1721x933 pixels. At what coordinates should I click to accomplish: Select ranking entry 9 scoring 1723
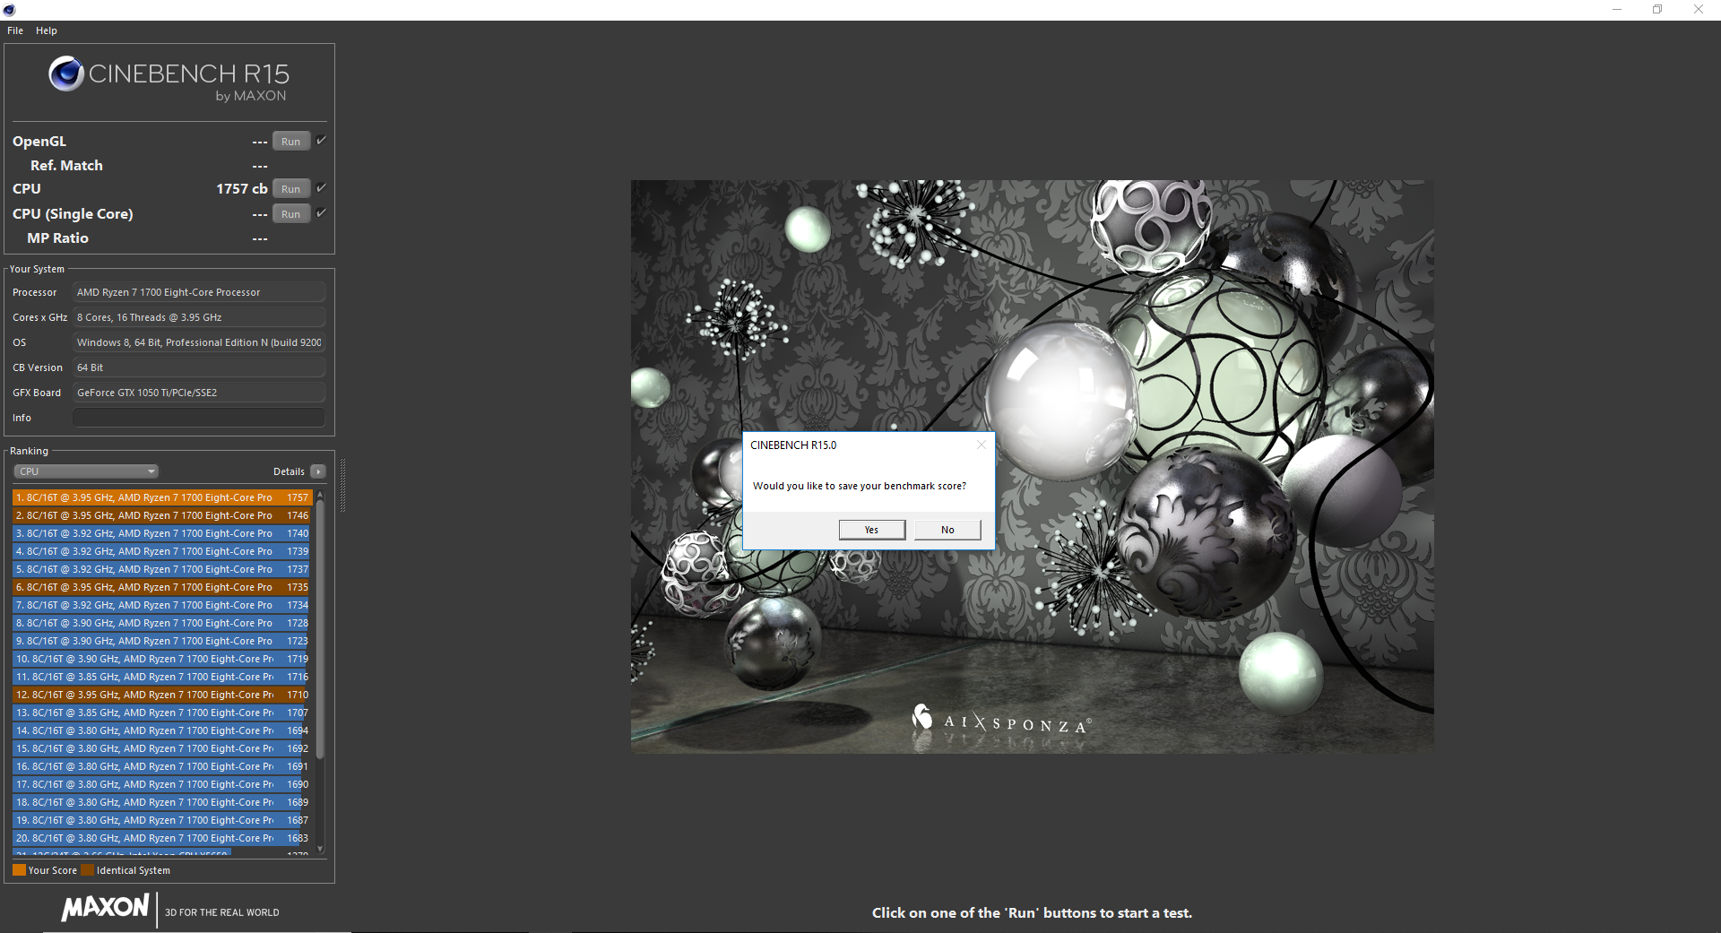point(161,641)
